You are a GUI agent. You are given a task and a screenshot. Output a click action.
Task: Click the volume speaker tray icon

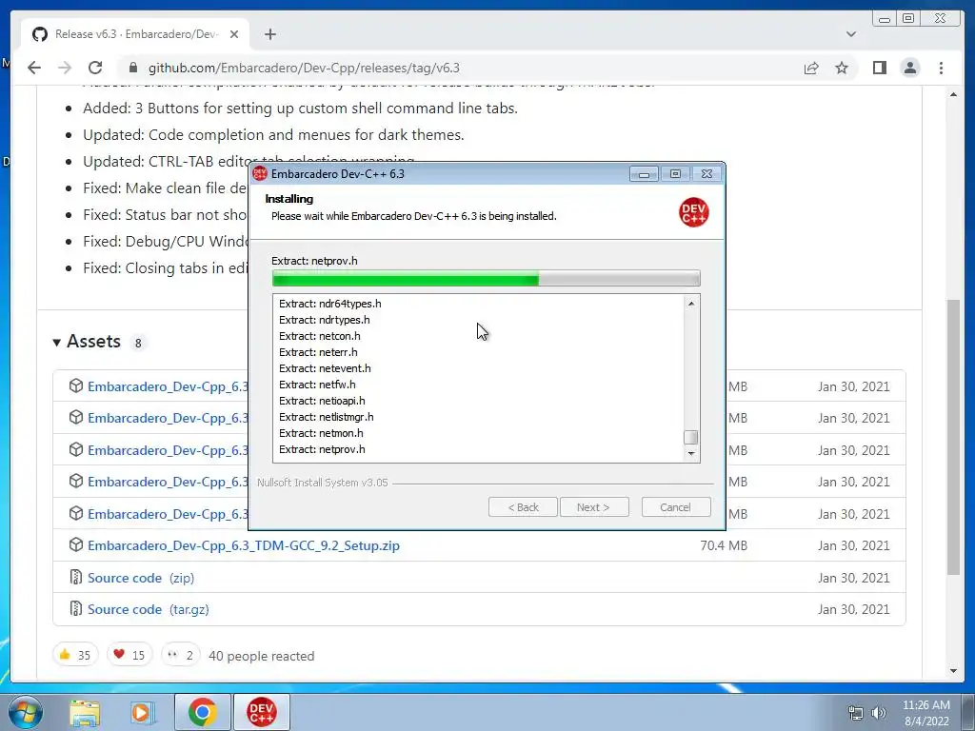(879, 713)
